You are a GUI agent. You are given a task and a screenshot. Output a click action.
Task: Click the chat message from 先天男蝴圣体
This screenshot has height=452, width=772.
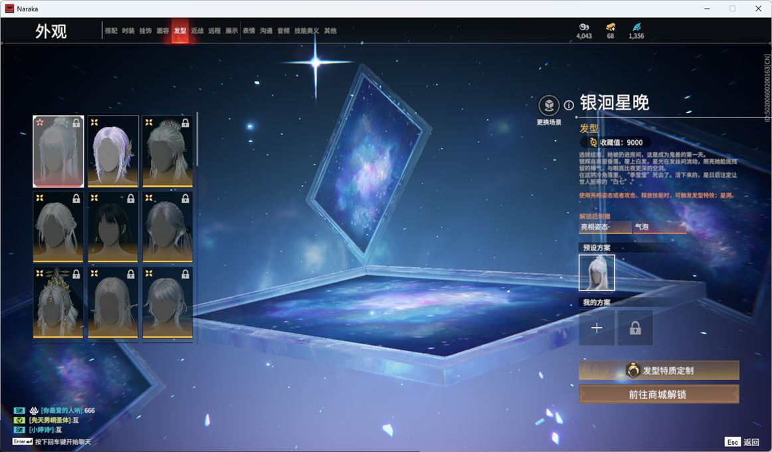[x=47, y=420]
